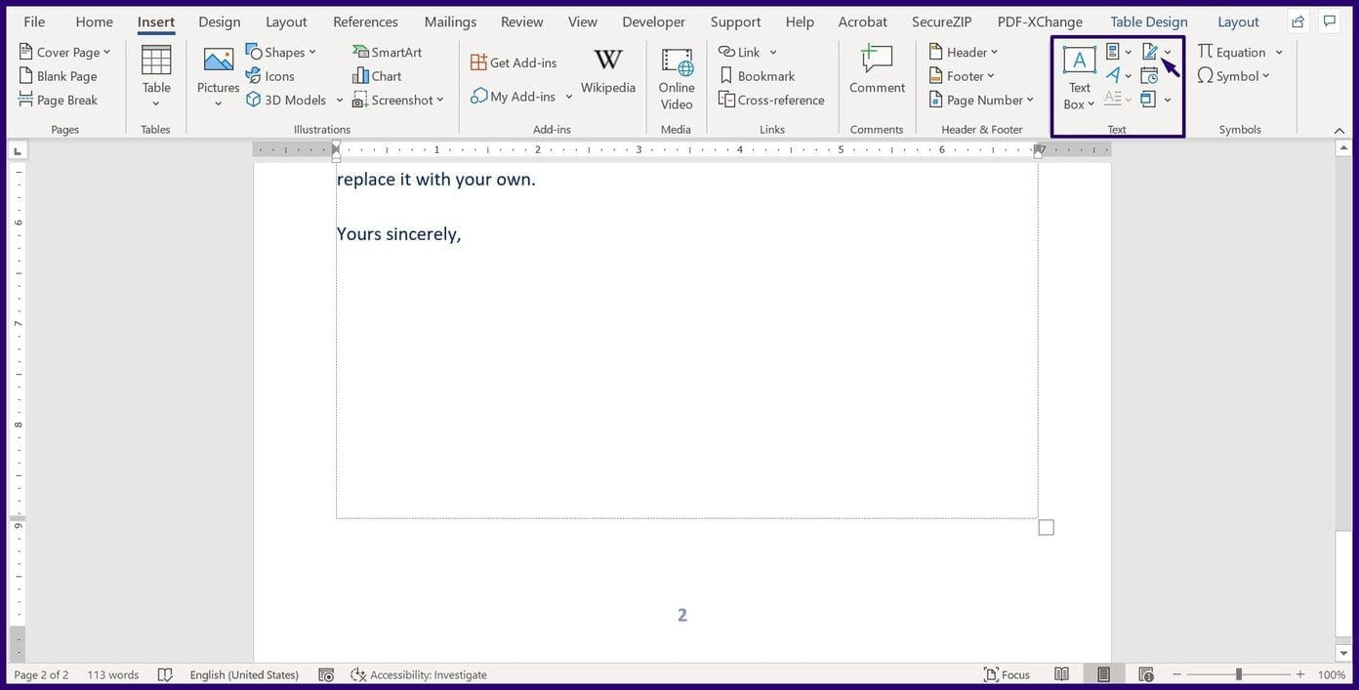Screen dimensions: 1359x690
Task: Switch to the Design tab
Action: coord(220,21)
